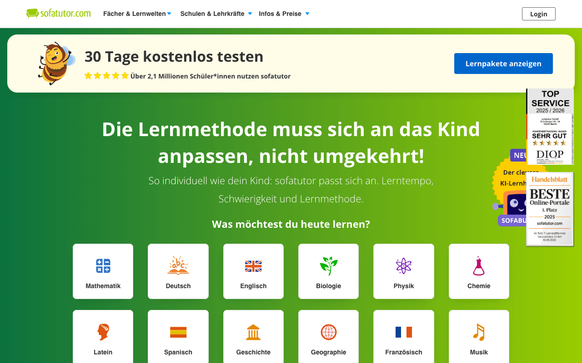
Task: Click the bee mascot image
Action: 57,64
